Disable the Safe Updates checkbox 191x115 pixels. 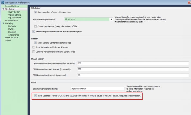[35, 96]
